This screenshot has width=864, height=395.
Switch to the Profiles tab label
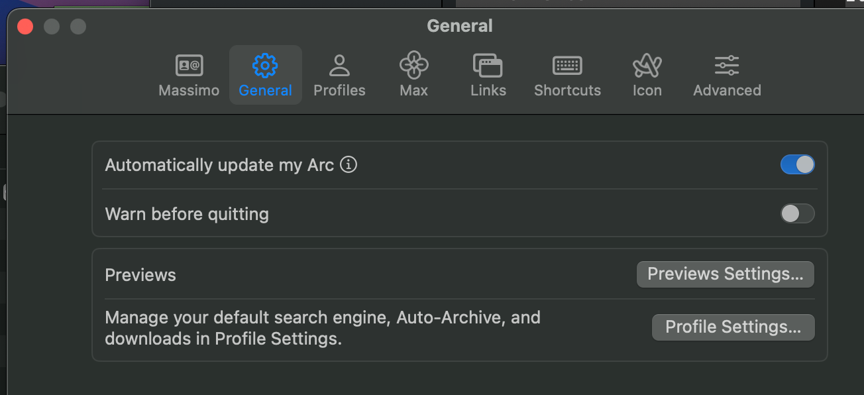click(x=339, y=90)
